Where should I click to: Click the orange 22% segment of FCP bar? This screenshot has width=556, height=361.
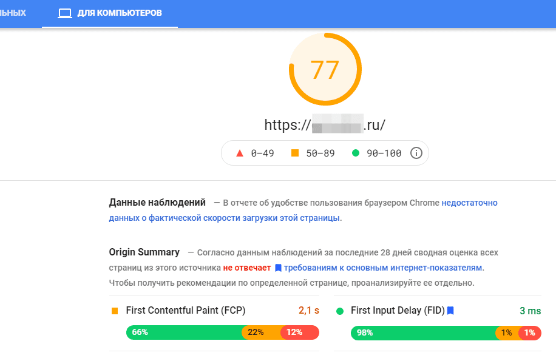pyautogui.click(x=261, y=332)
